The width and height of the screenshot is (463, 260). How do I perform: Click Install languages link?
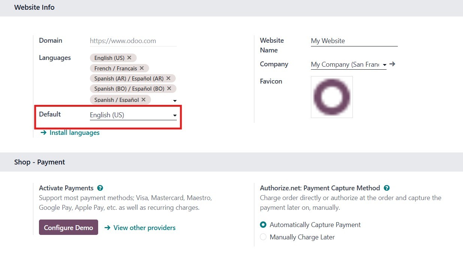74,133
